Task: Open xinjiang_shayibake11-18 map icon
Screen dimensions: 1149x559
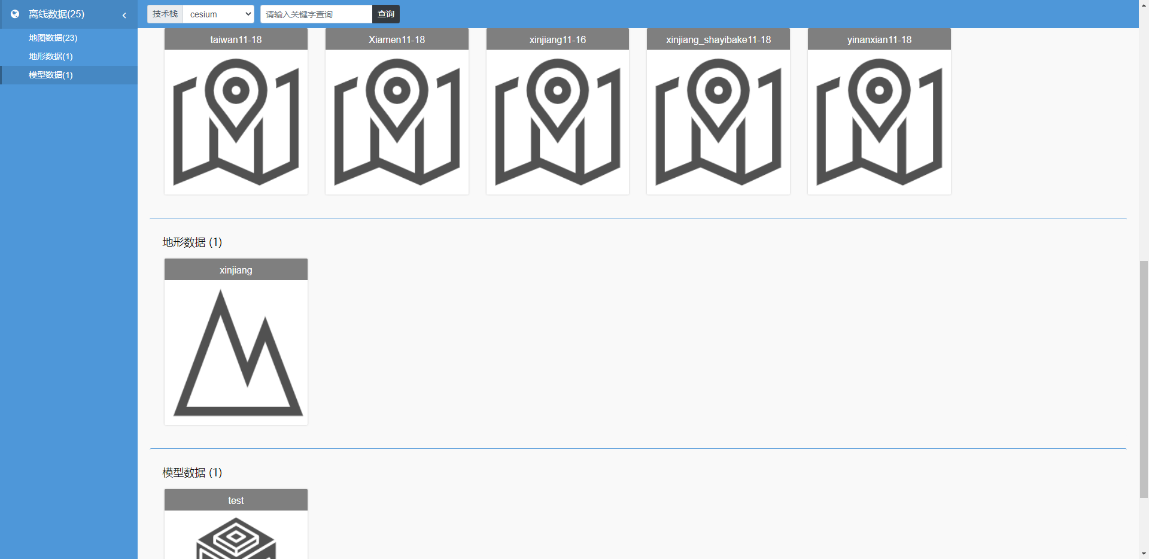Action: (x=718, y=121)
